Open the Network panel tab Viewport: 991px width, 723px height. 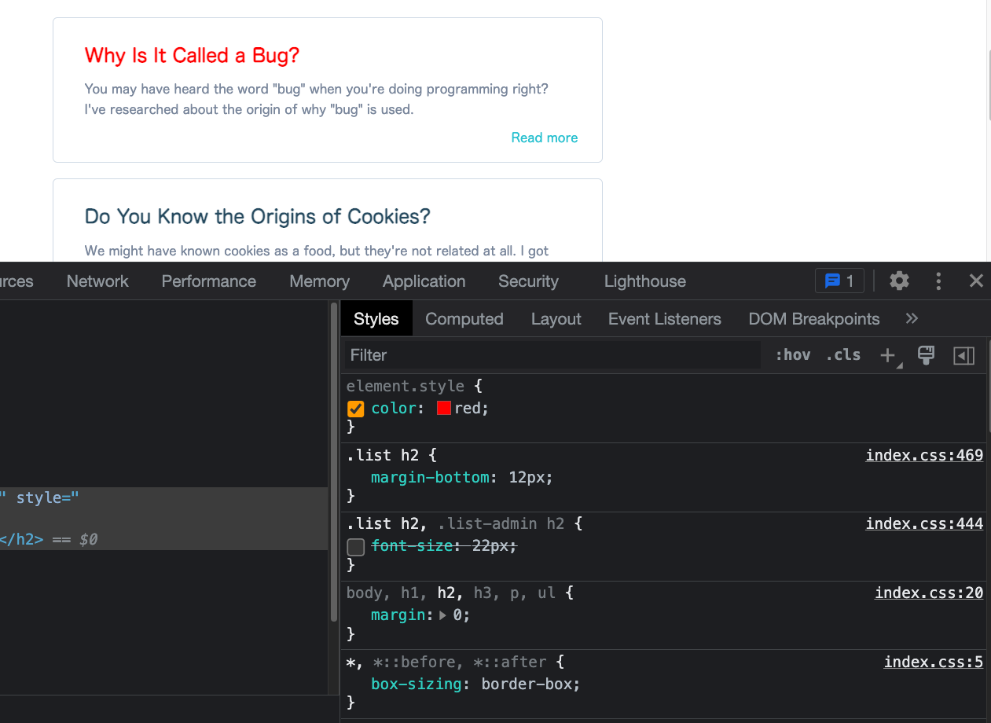pos(97,281)
